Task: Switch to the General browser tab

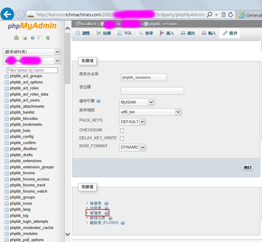Action: [250, 15]
